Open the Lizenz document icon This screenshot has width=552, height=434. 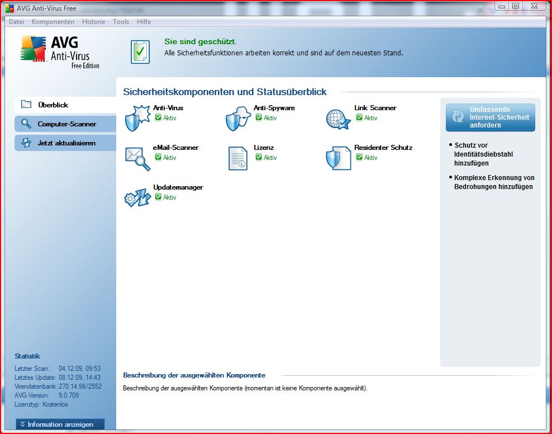click(238, 158)
